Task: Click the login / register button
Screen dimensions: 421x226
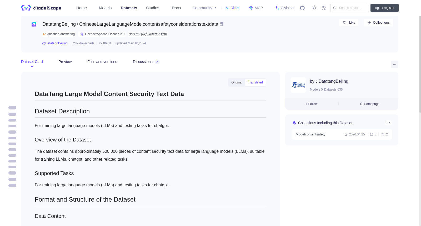Action: [384, 8]
